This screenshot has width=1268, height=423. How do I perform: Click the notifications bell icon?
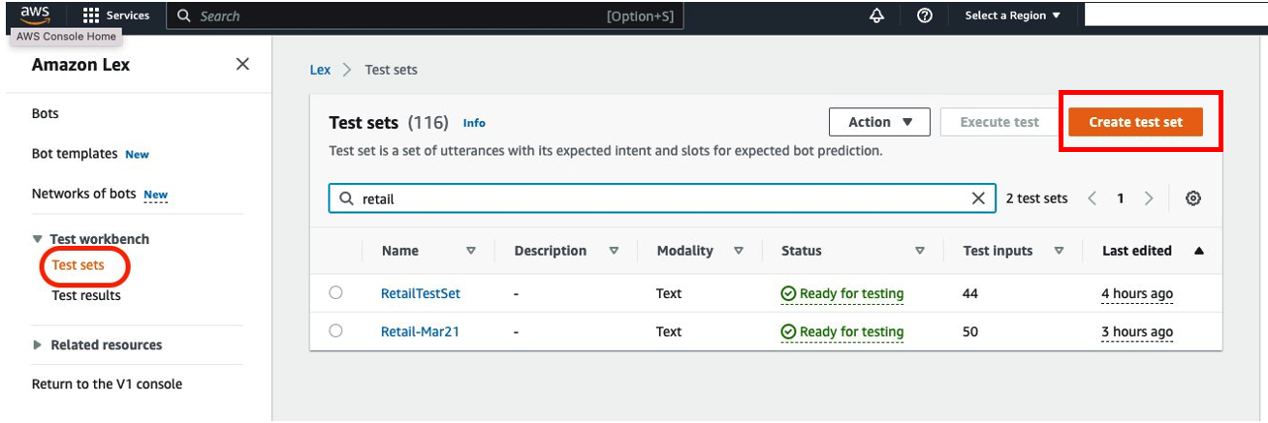tap(877, 15)
